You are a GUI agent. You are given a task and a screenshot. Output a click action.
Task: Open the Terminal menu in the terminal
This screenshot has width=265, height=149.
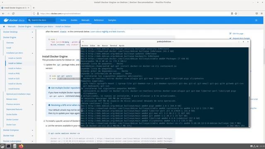coord(113,46)
